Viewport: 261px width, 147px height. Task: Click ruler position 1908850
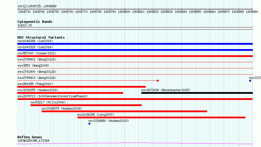[195, 12]
